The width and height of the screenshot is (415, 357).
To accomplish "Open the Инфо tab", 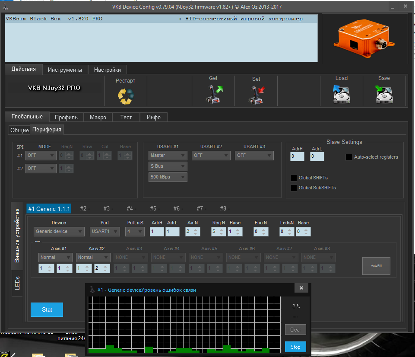I will 153,117.
